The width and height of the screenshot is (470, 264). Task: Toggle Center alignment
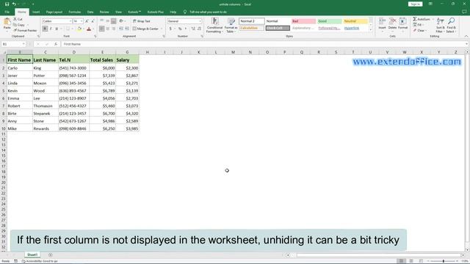108,29
